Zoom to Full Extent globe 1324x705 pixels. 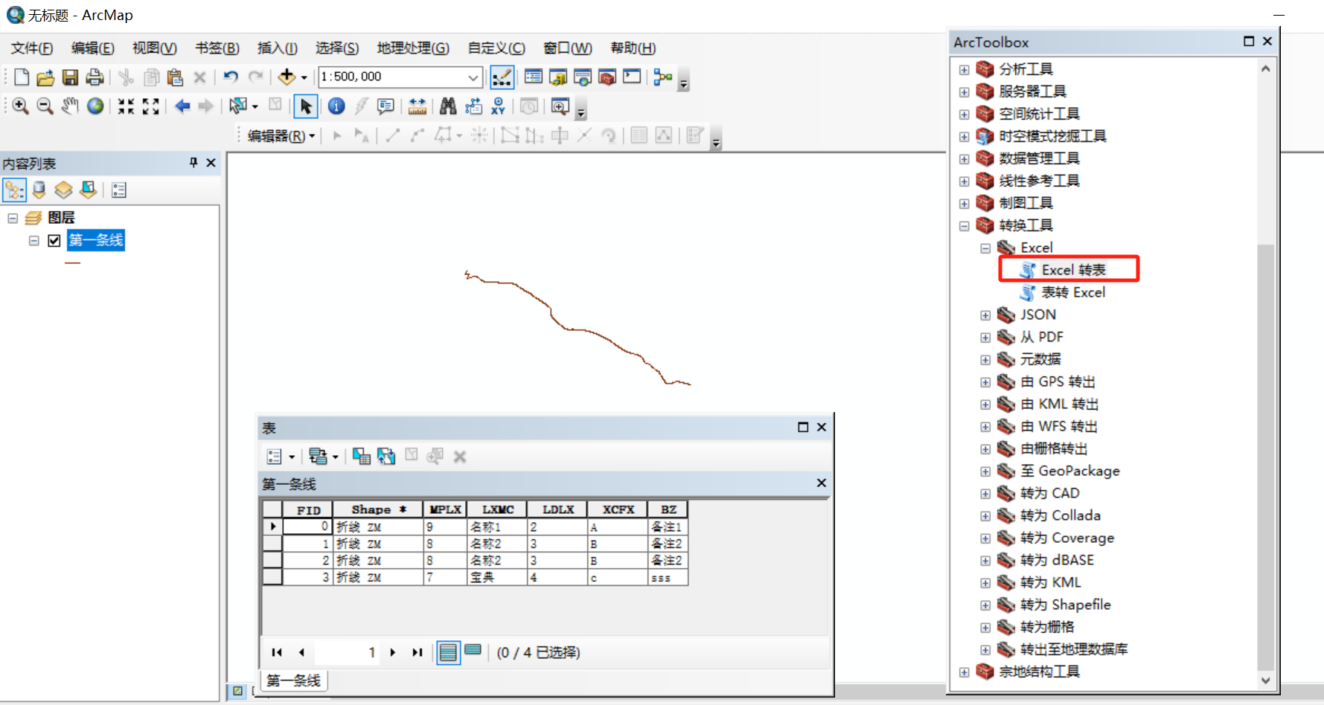click(95, 106)
